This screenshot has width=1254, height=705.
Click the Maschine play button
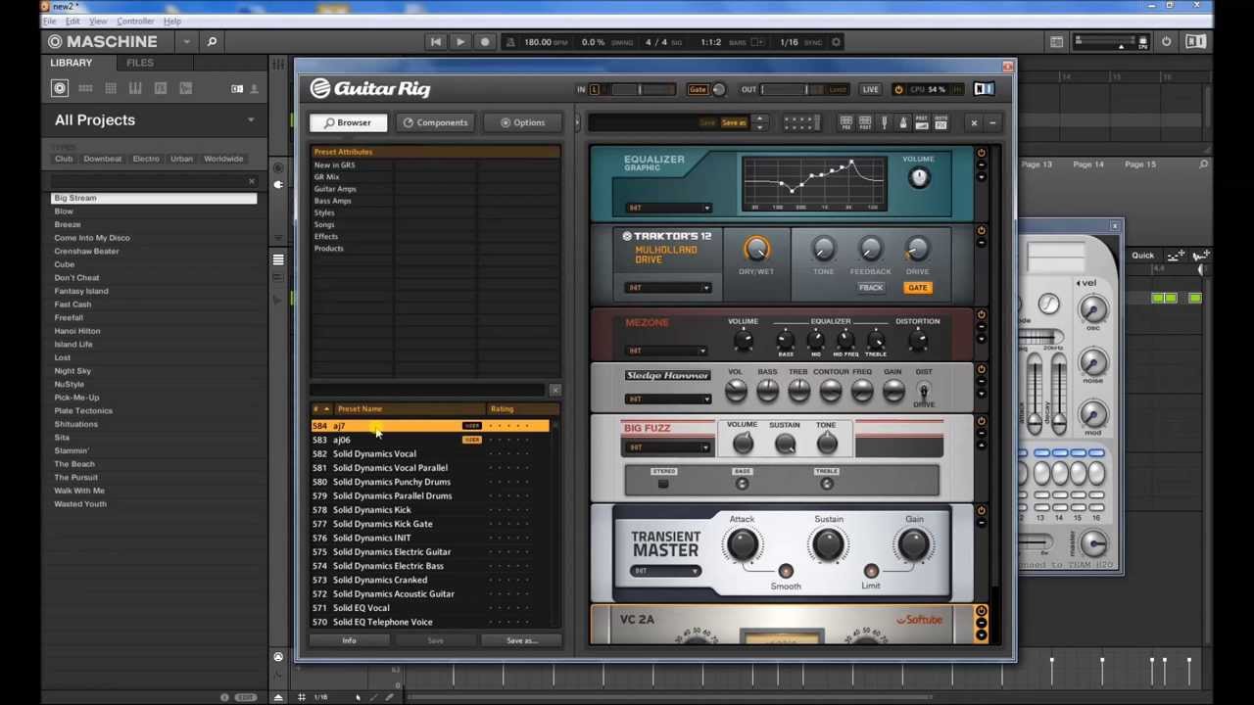460,42
